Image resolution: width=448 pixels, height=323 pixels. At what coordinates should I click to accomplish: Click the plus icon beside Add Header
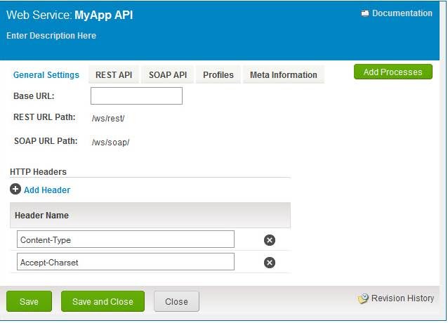[15, 190]
